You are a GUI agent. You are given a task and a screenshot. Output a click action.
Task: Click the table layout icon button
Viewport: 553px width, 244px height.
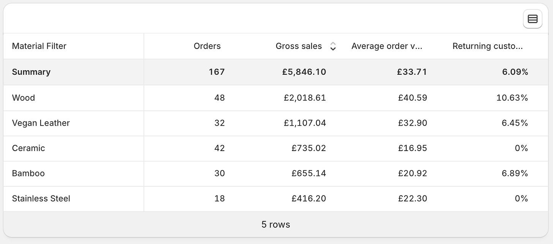coord(532,19)
